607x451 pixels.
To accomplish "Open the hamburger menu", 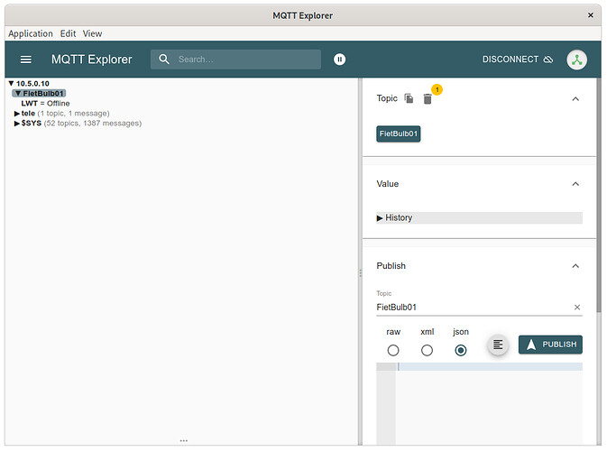I will coord(26,60).
